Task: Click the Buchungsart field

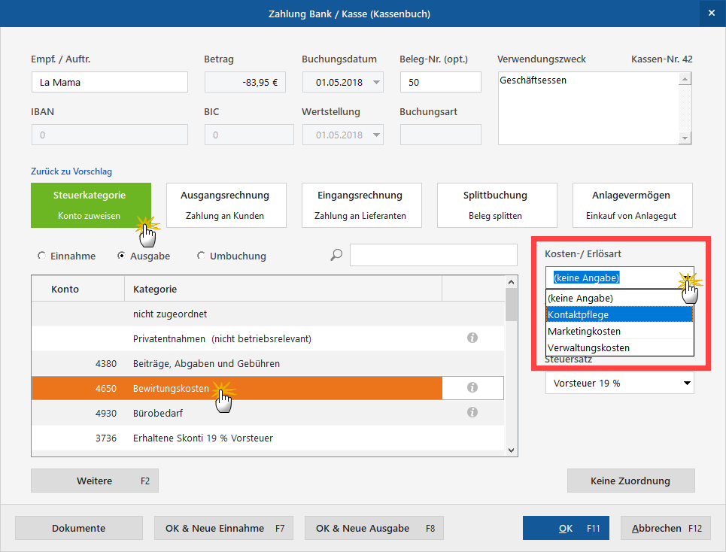Action: click(x=440, y=135)
